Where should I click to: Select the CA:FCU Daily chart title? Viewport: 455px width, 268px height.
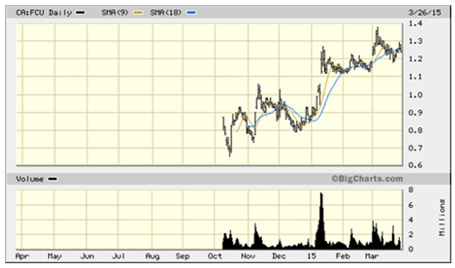[44, 13]
